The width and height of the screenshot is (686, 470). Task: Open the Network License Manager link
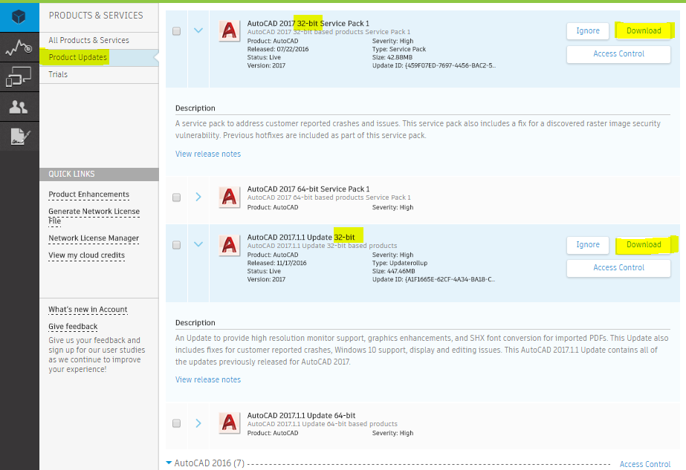click(x=94, y=238)
